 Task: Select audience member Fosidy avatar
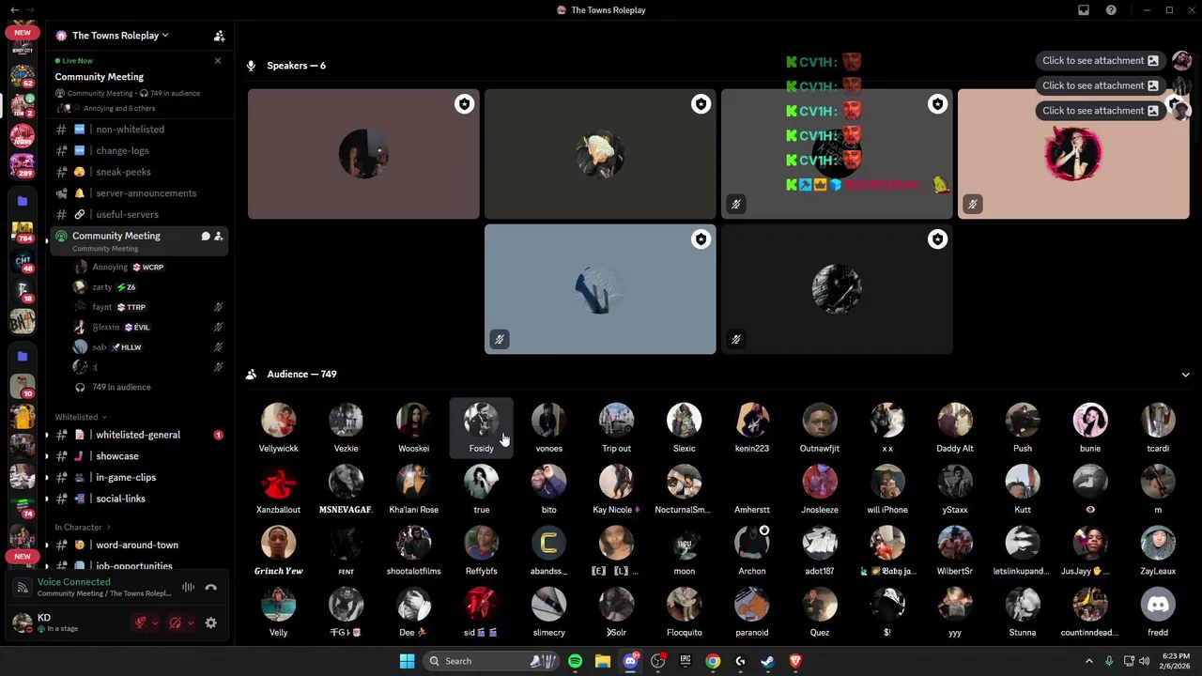[481, 421]
